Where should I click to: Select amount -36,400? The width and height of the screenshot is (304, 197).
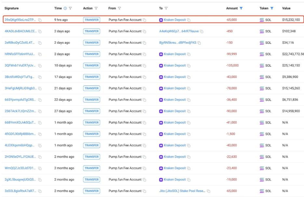[231, 100]
